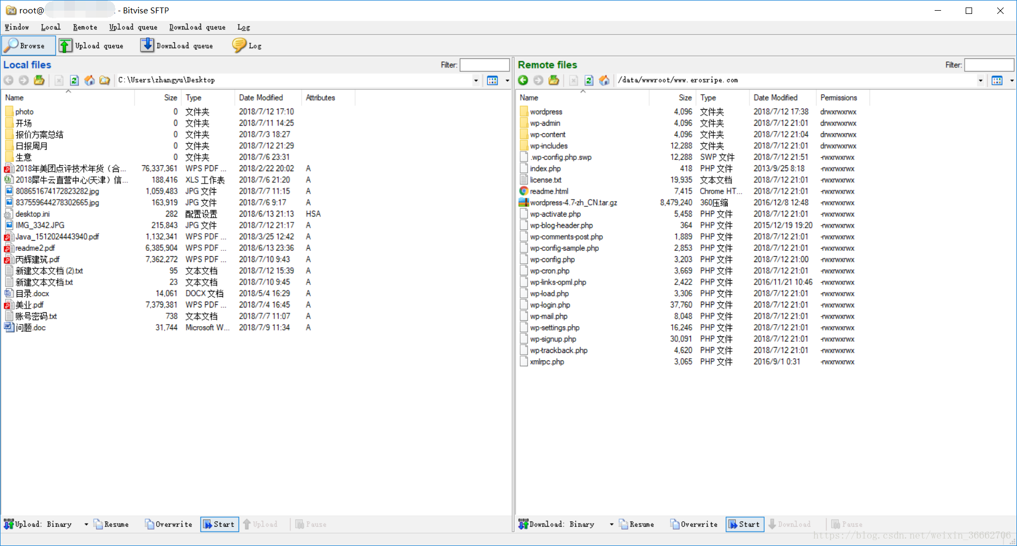Create new folder icon in Local files

[105, 80]
